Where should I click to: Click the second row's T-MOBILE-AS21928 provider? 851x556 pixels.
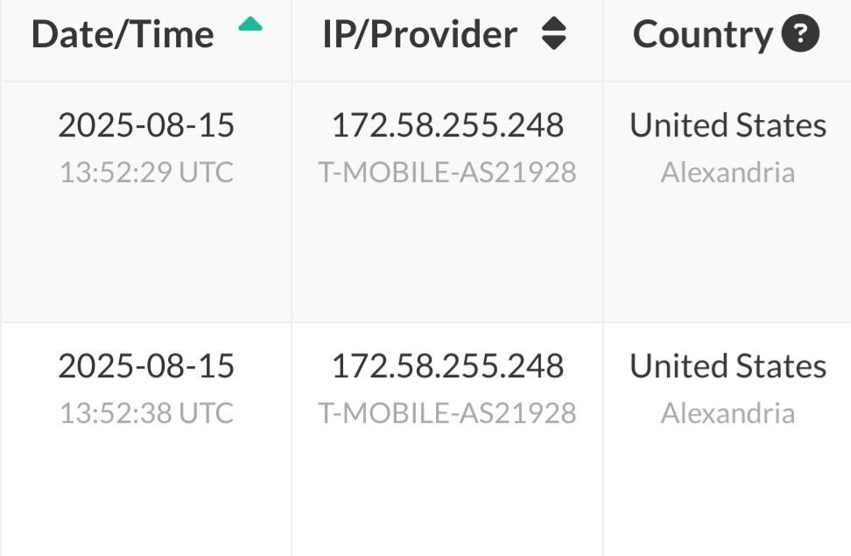point(447,412)
